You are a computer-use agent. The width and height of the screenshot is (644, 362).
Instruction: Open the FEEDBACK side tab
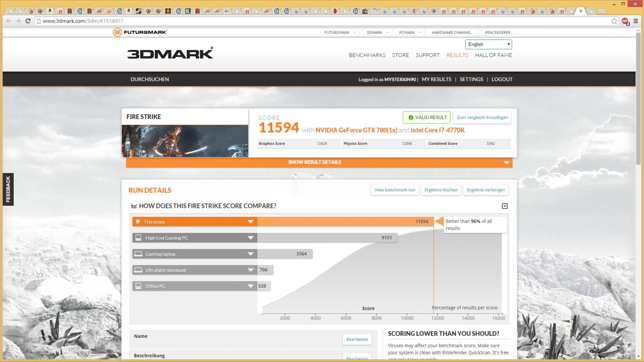point(8,189)
